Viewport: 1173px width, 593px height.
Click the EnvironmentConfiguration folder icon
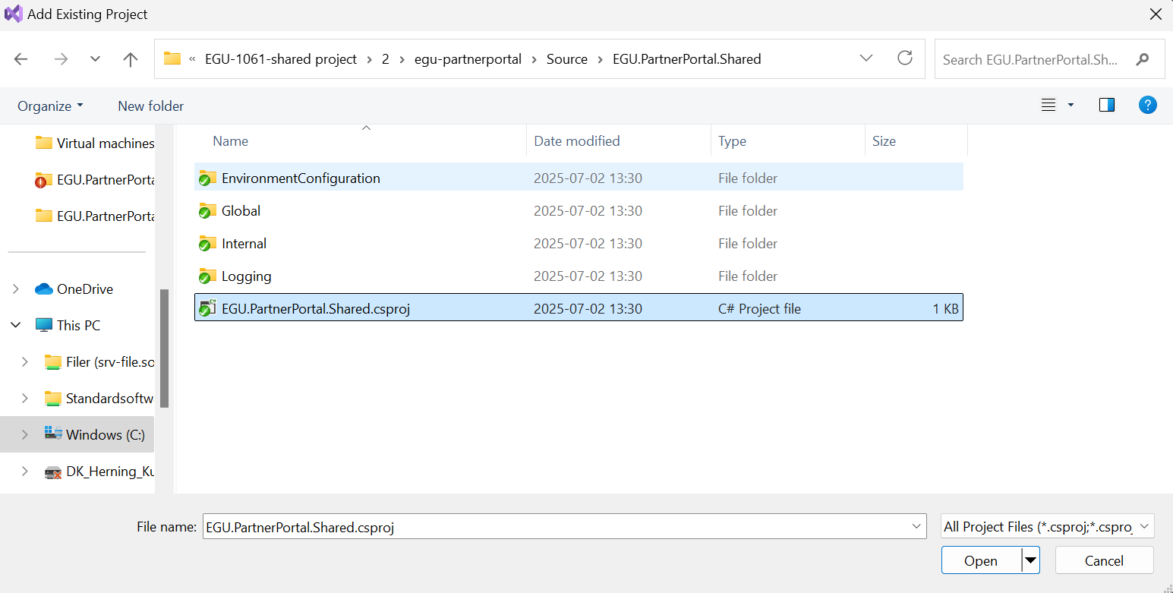point(207,178)
